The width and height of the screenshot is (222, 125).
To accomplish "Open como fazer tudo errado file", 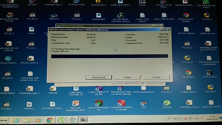I will (30, 76).
